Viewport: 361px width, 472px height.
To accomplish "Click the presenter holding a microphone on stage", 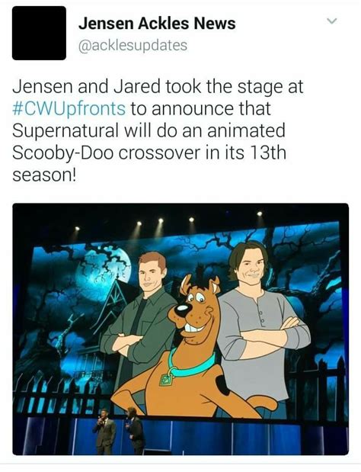I will (104, 431).
